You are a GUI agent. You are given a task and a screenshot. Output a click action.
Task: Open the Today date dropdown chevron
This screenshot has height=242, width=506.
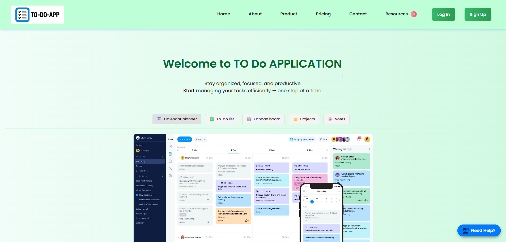tap(205, 139)
